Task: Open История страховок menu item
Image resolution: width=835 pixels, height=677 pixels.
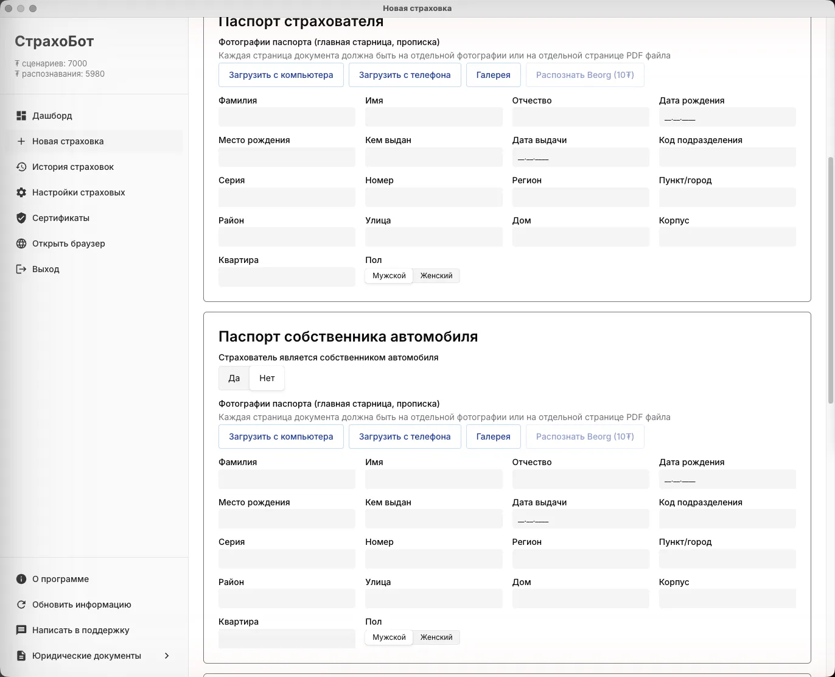Action: (x=94, y=167)
